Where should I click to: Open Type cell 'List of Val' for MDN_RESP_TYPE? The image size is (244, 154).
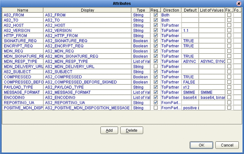(141, 61)
